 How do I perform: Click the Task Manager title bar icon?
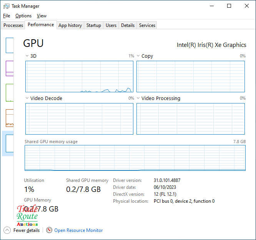[6, 6]
